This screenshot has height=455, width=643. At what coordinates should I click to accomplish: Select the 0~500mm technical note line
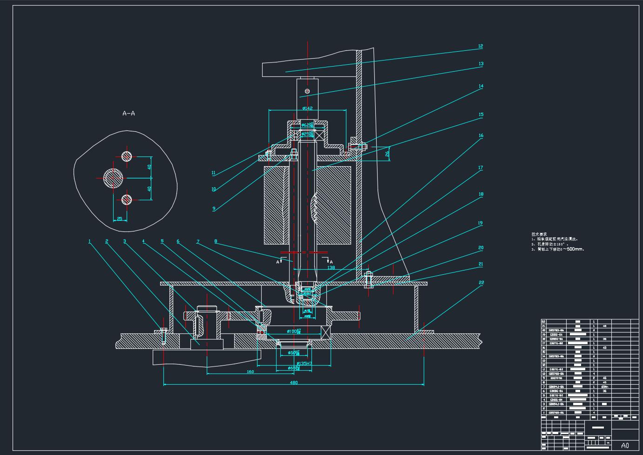coord(558,249)
